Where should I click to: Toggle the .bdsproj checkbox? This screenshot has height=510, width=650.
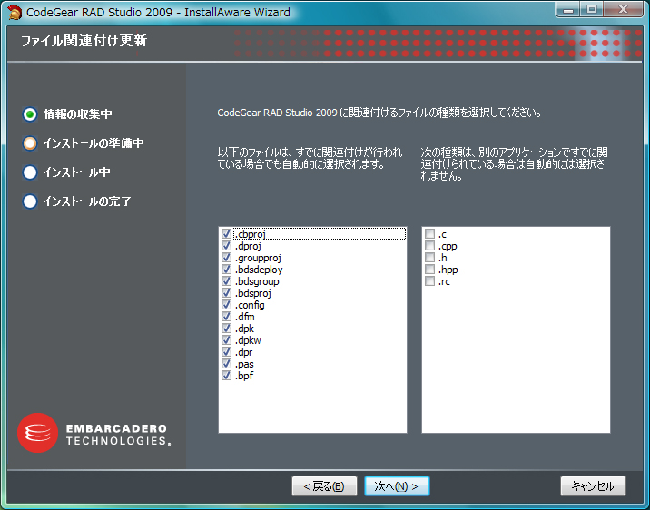pos(226,293)
